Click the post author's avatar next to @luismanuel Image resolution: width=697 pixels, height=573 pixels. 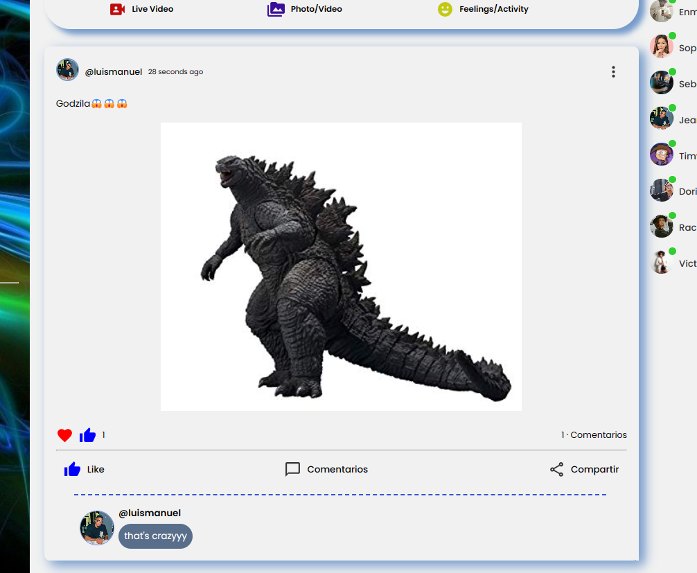68,70
